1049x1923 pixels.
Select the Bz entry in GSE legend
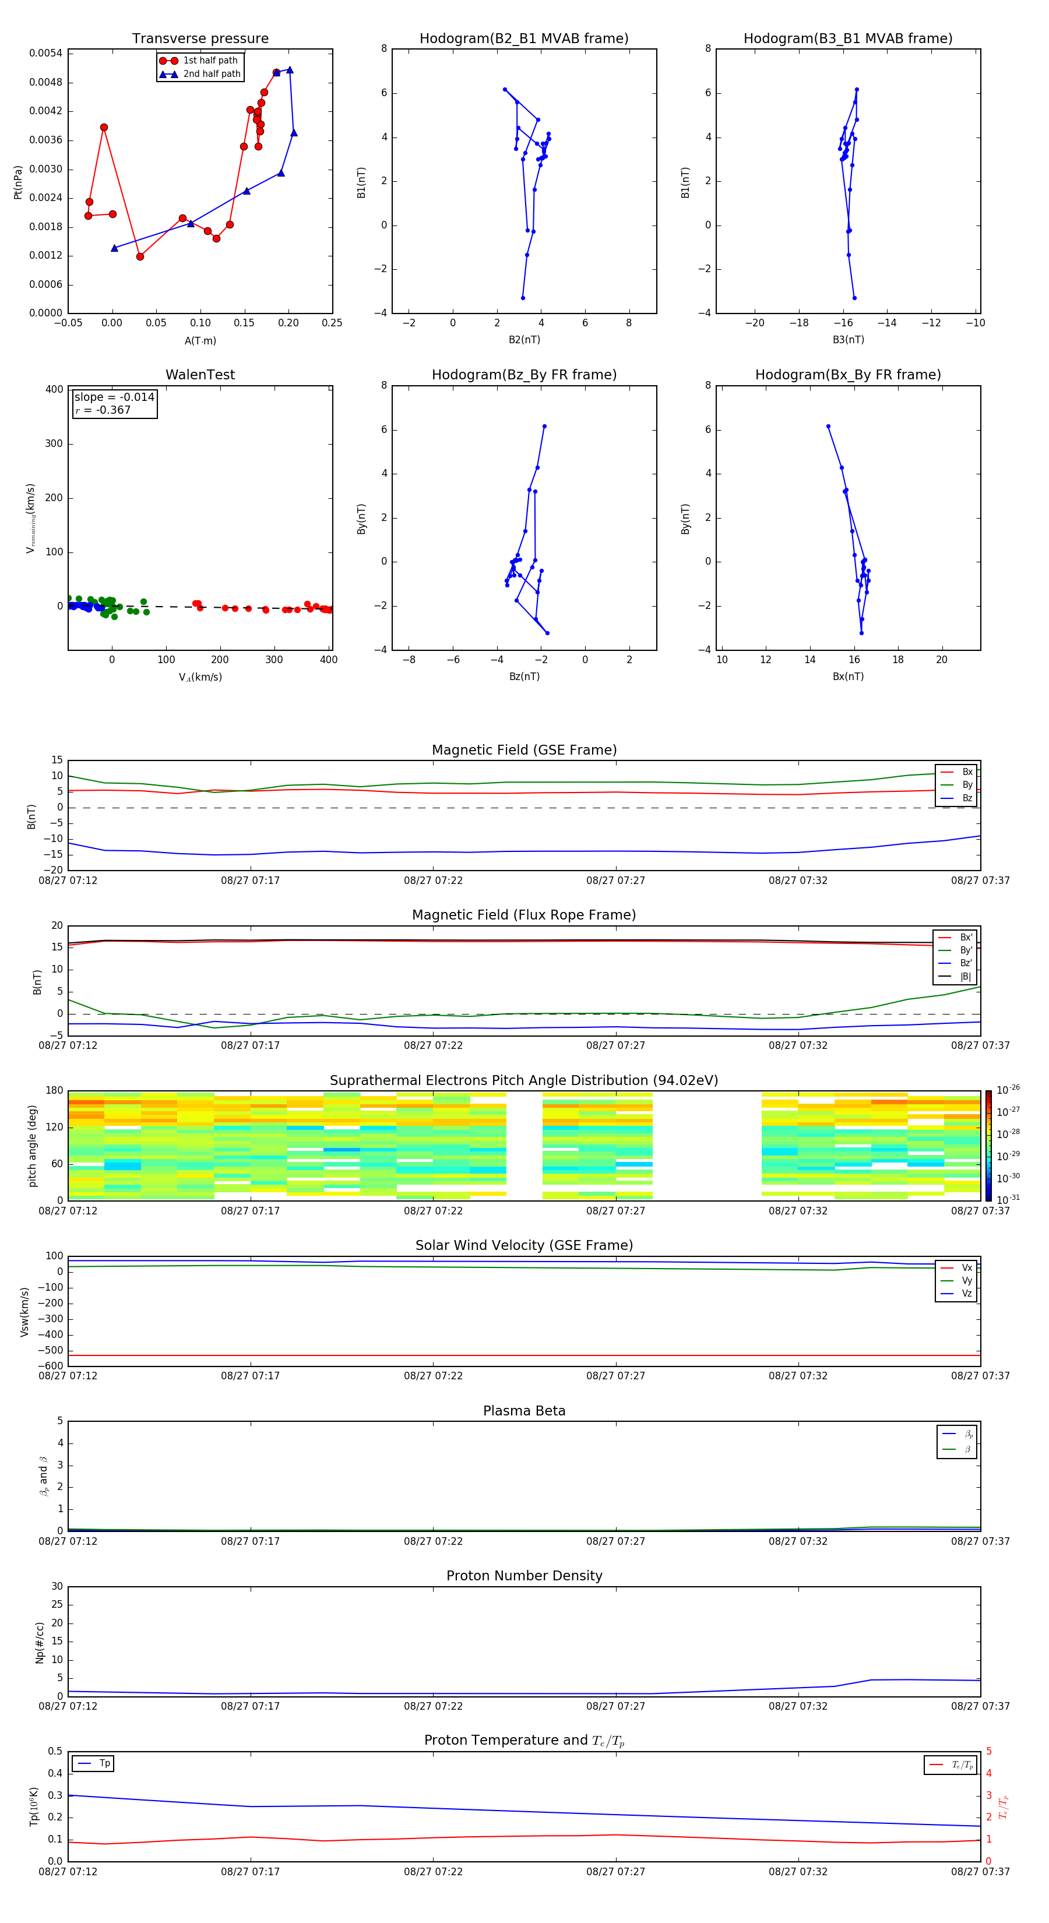tap(956, 798)
